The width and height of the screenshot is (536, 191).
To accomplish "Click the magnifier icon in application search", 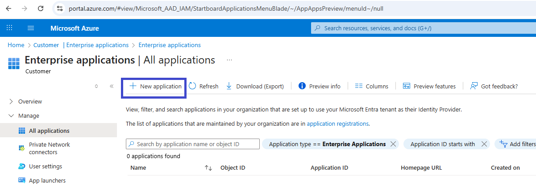I will pos(132,144).
